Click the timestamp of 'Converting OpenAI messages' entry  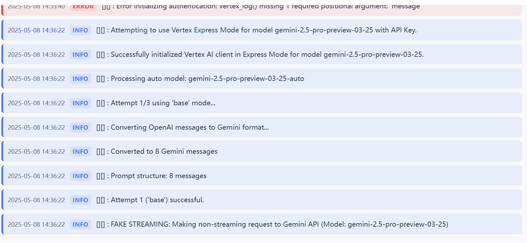tap(36, 127)
